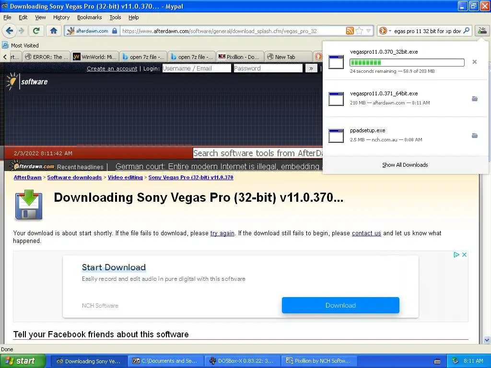491x368 pixels.
Task: Click the login submit arrow button
Action: tap(311, 68)
